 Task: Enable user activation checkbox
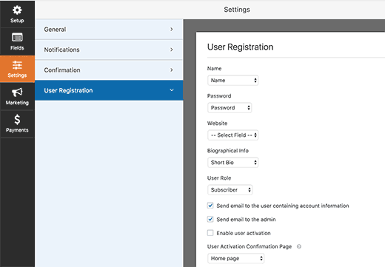(210, 233)
